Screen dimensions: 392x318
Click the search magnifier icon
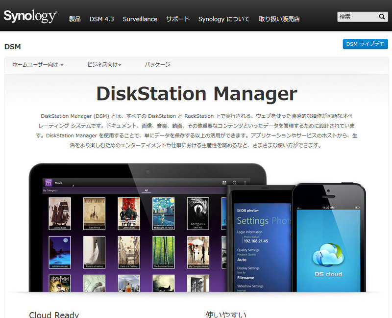382,17
